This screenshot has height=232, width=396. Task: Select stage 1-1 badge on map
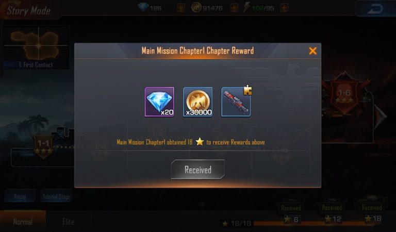click(x=43, y=146)
